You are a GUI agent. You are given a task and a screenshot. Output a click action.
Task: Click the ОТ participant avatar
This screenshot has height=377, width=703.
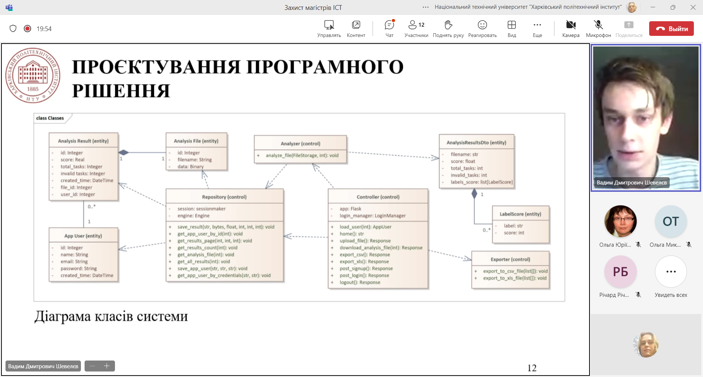click(x=671, y=221)
